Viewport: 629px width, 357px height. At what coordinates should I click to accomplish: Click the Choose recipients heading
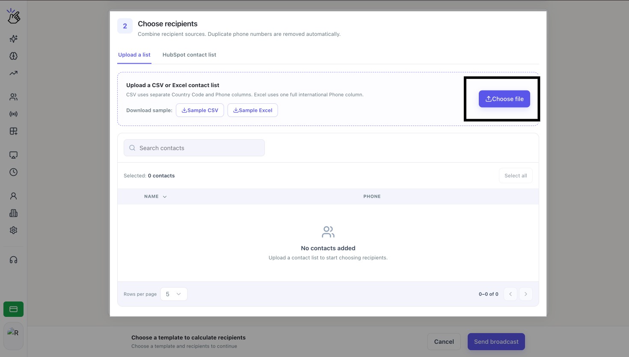pyautogui.click(x=168, y=24)
